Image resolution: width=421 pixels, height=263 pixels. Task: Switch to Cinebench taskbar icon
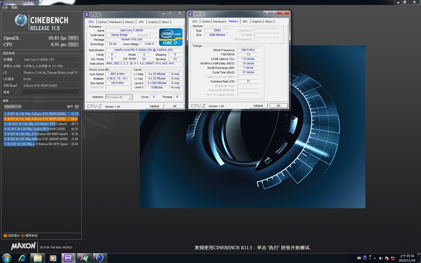(x=100, y=258)
